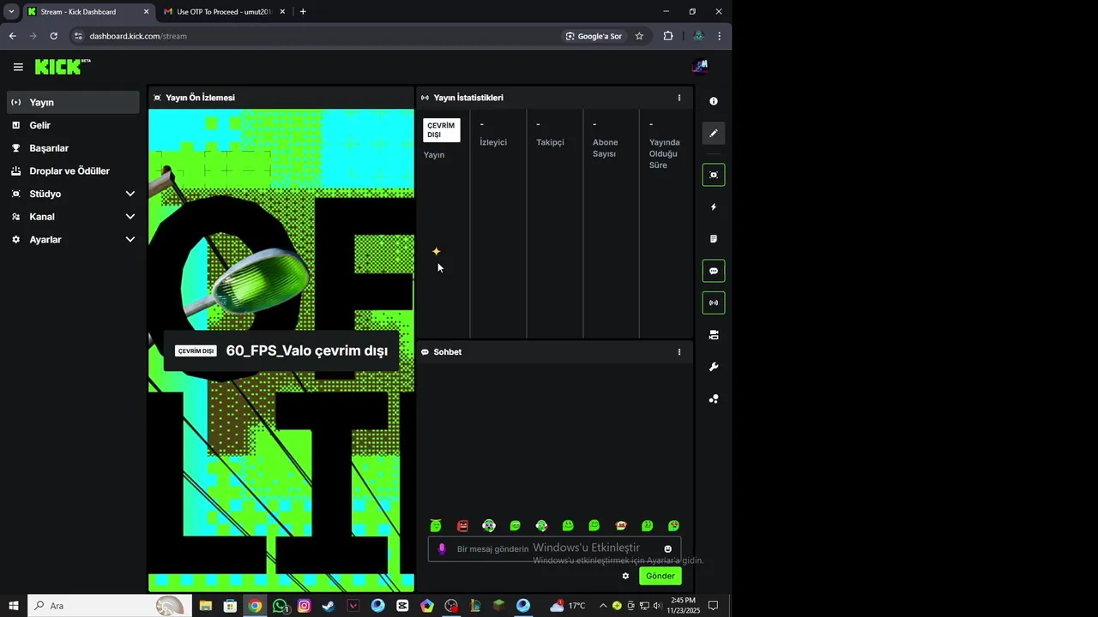Pick the red angry emote
The height and width of the screenshot is (617, 1098).
[462, 525]
